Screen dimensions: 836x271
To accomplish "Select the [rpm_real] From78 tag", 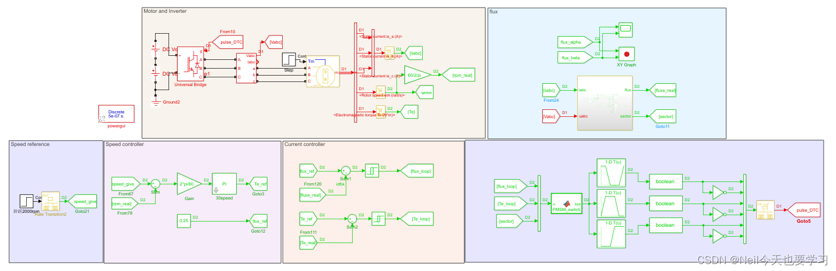I will click(x=125, y=204).
